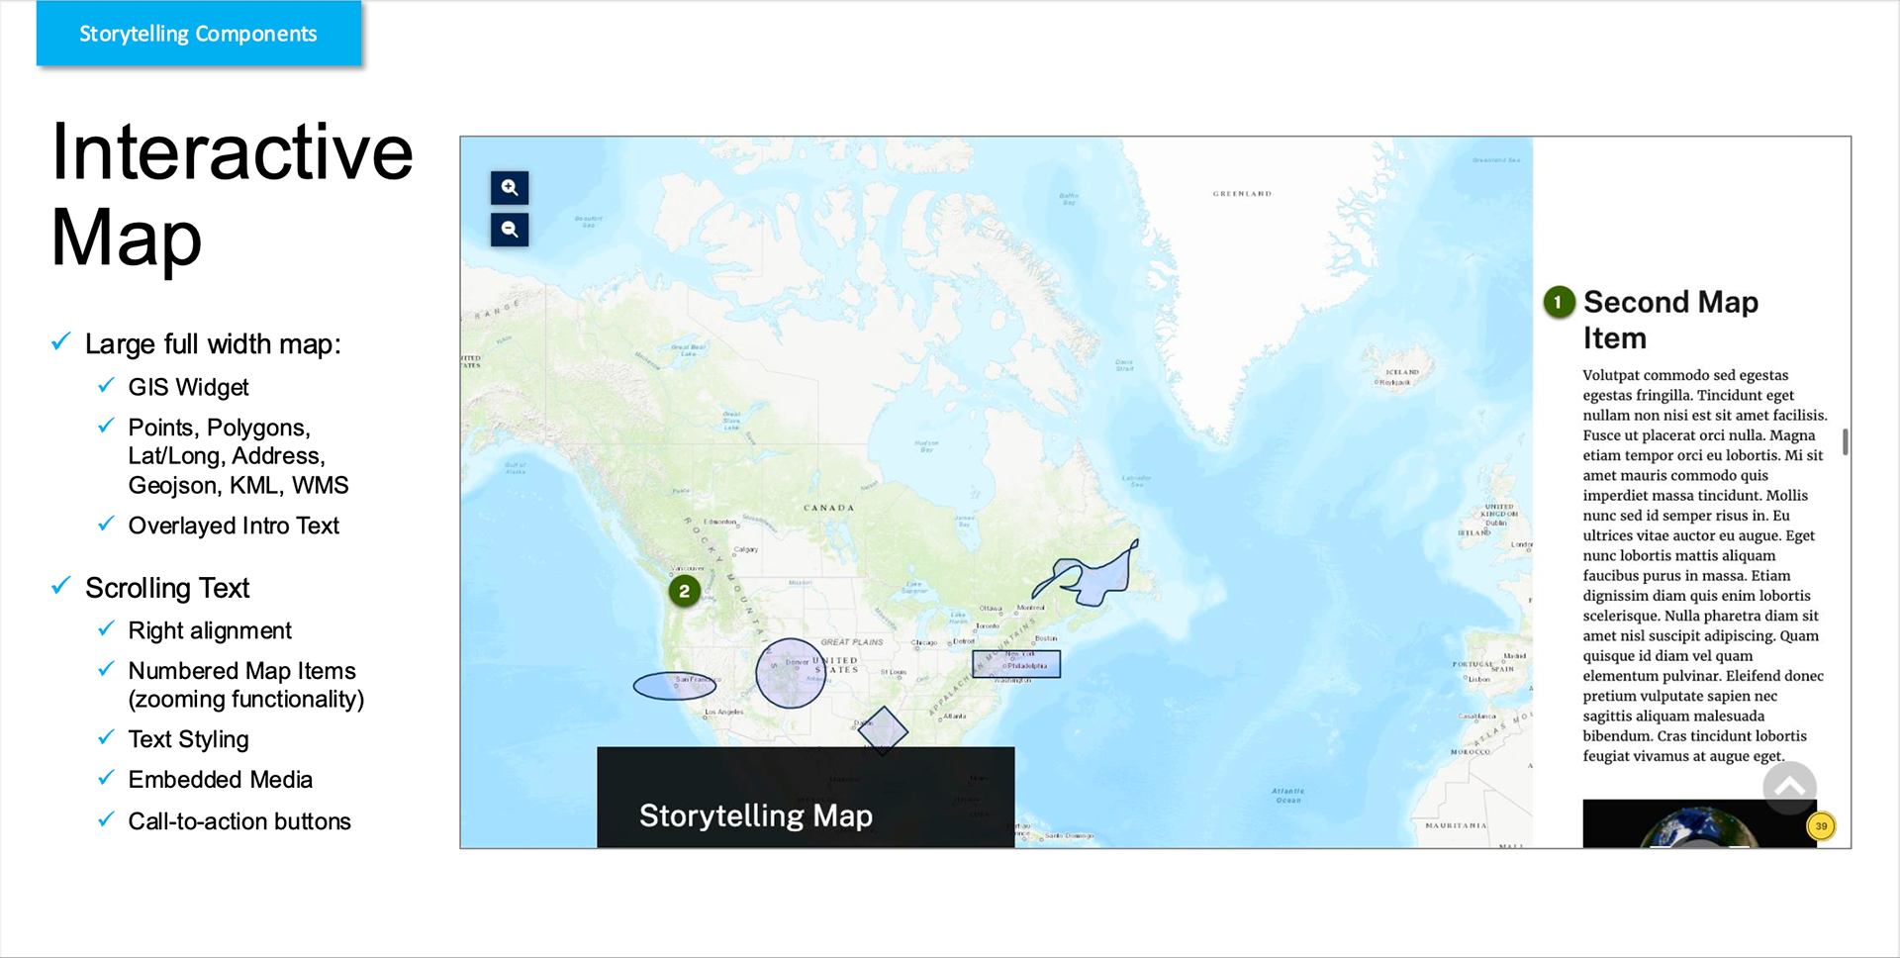Select the ellipse polygon near San Francisco

(x=673, y=686)
